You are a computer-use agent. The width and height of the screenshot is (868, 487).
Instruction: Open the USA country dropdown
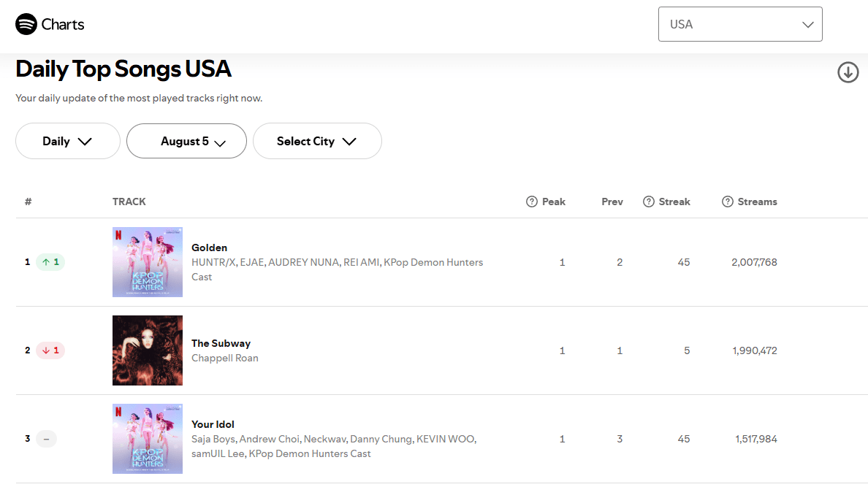[x=740, y=24]
